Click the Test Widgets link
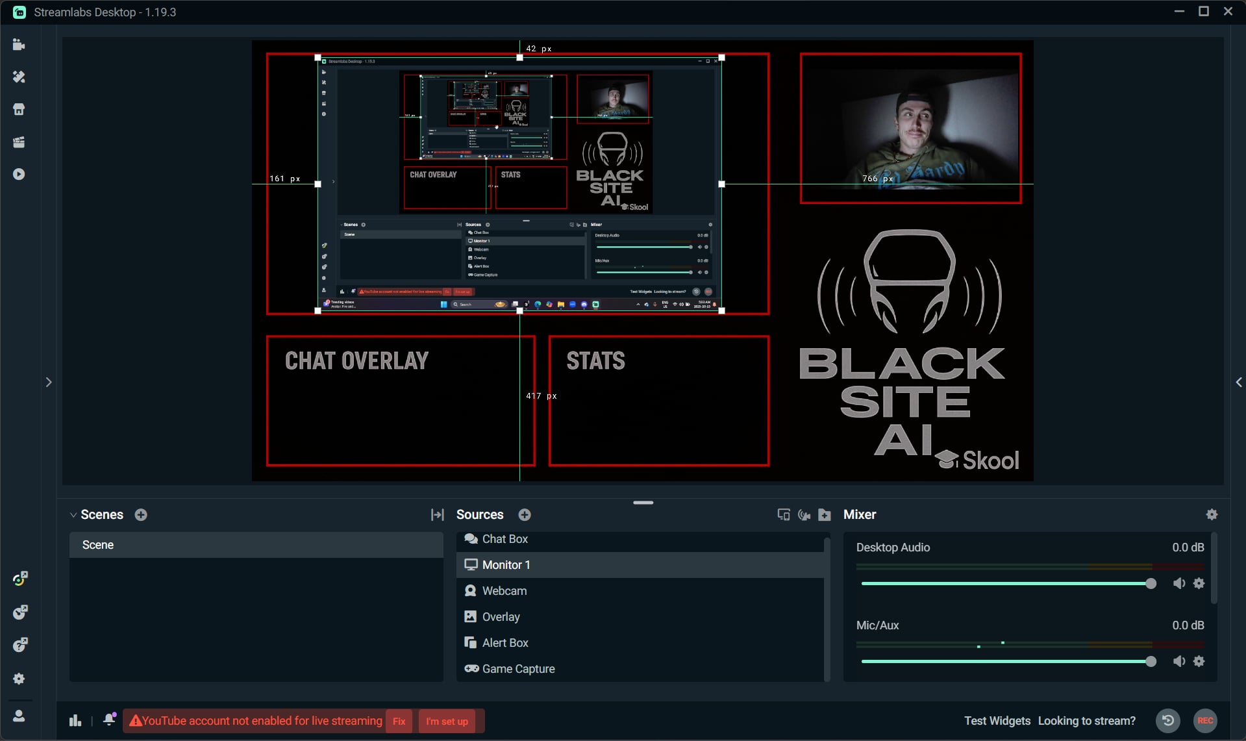 click(x=997, y=721)
